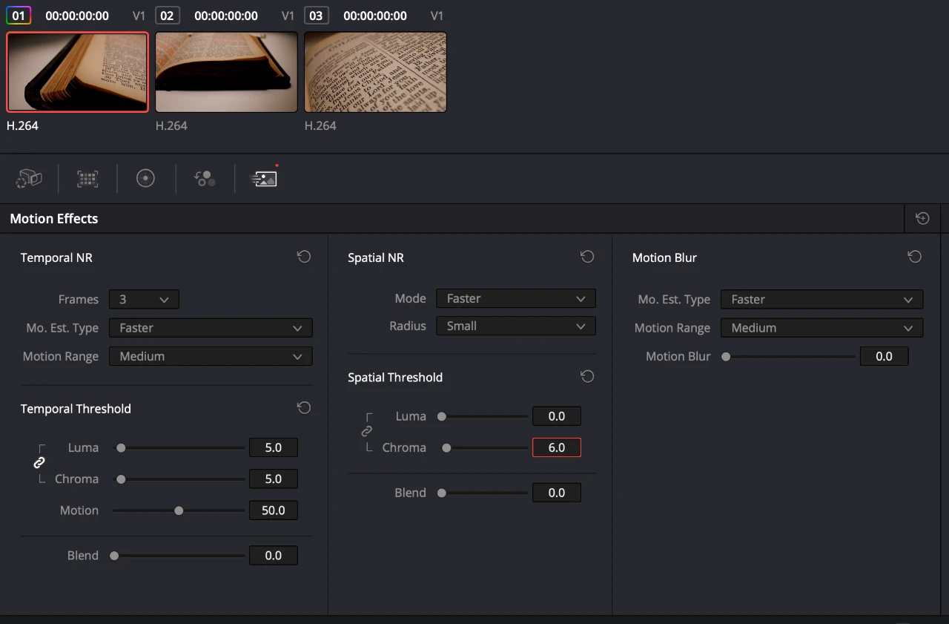Change the Spatial NR Mode dropdown

[516, 298]
